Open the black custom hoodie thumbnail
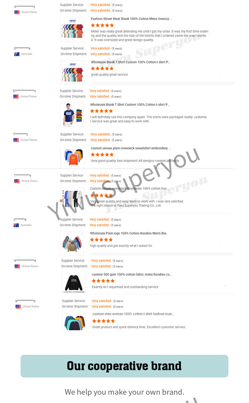The image size is (249, 403). (x=73, y=283)
